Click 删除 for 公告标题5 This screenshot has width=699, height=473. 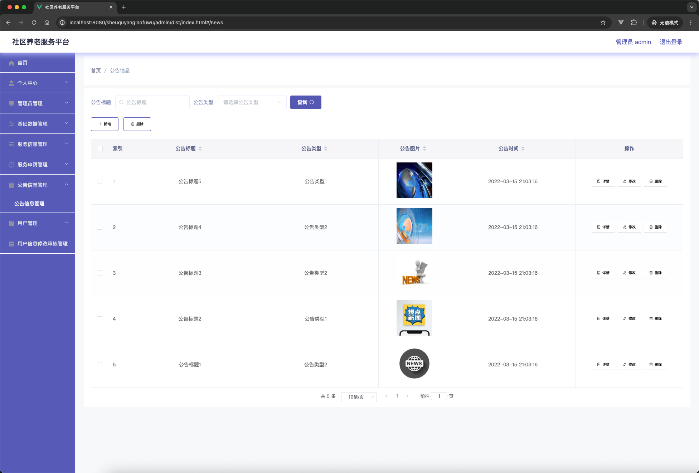pos(655,181)
